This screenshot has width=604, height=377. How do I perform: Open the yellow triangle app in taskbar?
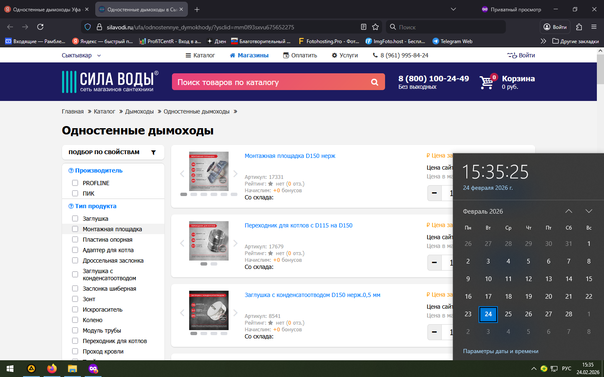click(31, 369)
